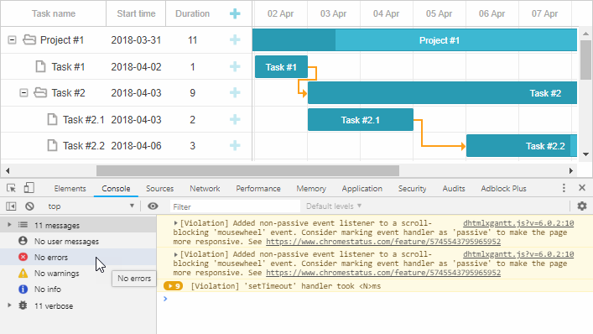Collapse the Task #2 tree node
The width and height of the screenshot is (593, 334).
tap(23, 92)
